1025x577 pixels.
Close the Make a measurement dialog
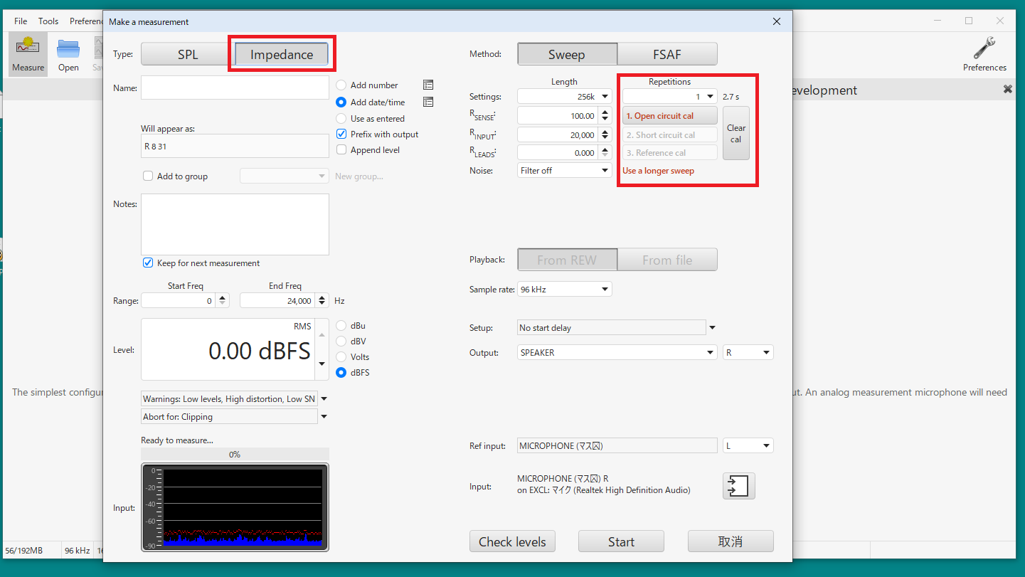point(777,21)
